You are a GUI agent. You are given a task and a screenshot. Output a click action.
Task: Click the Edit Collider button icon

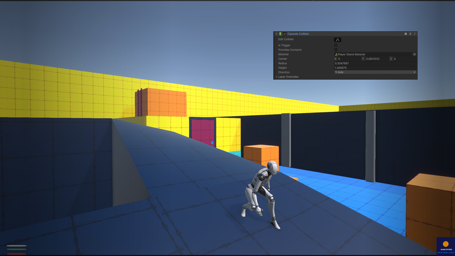click(x=338, y=40)
